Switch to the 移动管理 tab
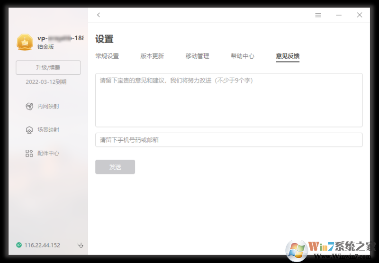Image resolution: width=379 pixels, height=263 pixels. 197,56
